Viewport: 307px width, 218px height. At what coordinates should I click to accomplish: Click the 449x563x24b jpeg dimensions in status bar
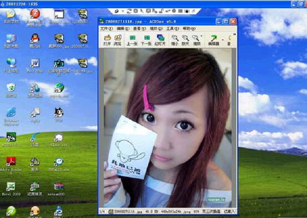[176, 211]
